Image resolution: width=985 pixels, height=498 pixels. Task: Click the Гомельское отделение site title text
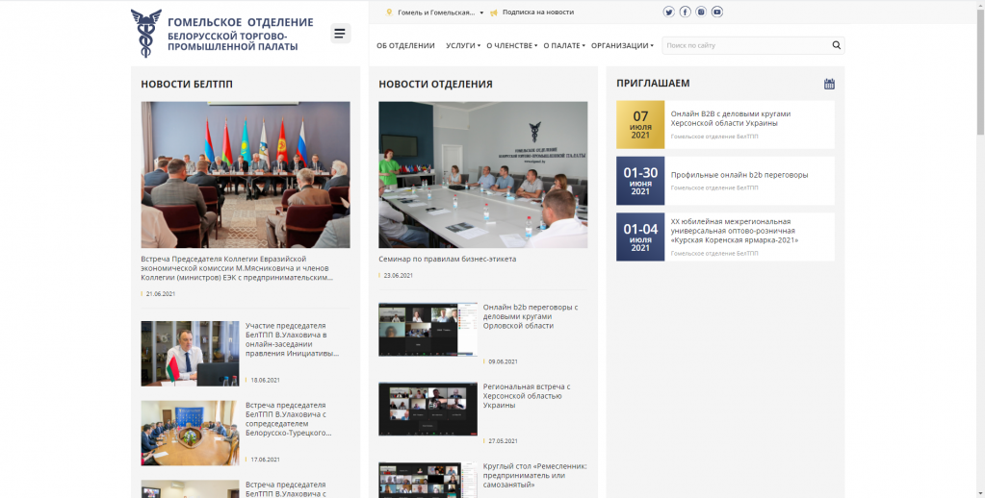(240, 22)
